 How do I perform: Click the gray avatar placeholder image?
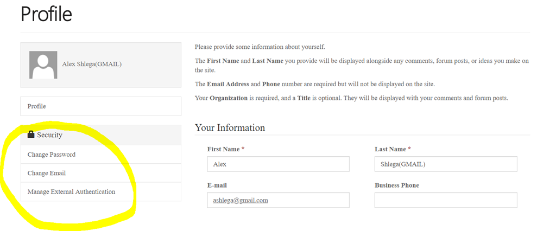(43, 65)
